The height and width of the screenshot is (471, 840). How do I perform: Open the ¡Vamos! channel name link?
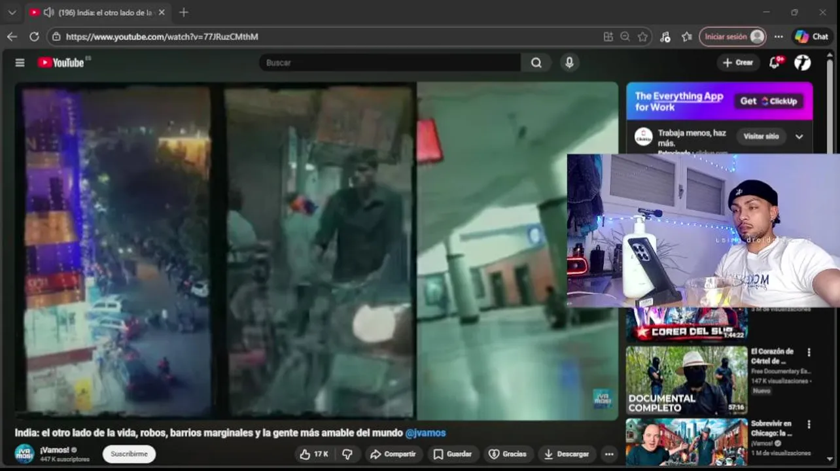click(54, 449)
